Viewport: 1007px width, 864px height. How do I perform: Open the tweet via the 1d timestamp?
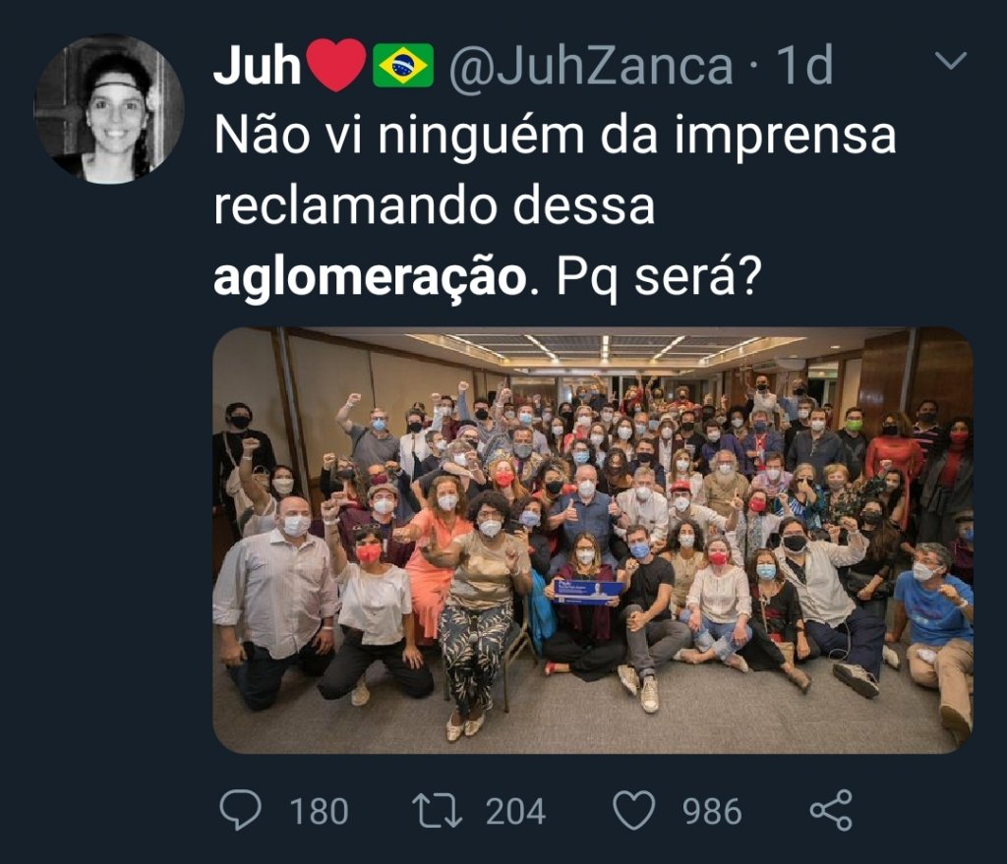click(804, 66)
